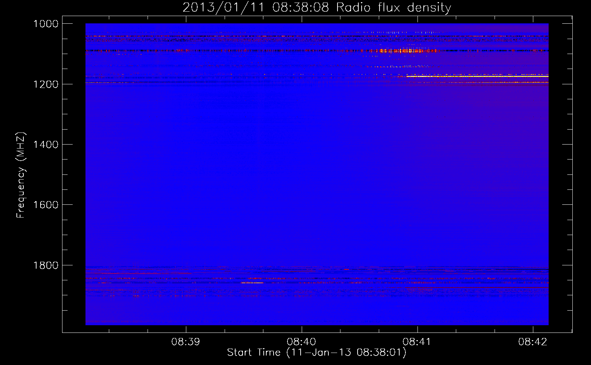
Task: Click the 1200 frequency tick label
Action: click(46, 84)
